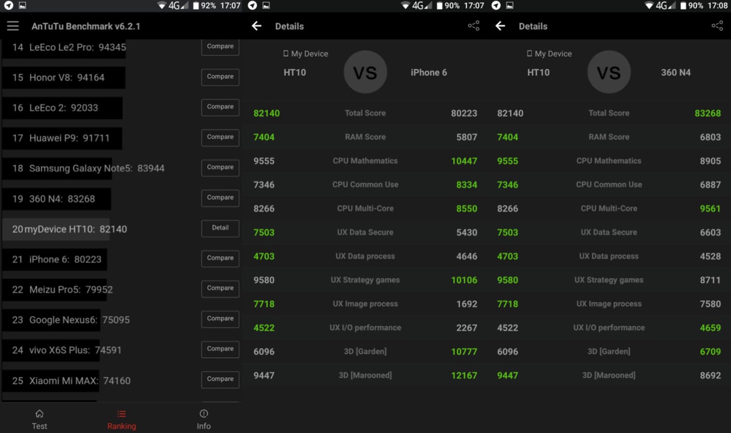Select ranking entry "18 Samsung Galaxy Note5: 83944"
Screen dimensions: 731x433
tap(88, 168)
